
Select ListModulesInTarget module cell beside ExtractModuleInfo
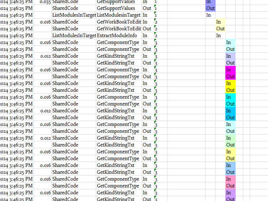click(x=74, y=36)
